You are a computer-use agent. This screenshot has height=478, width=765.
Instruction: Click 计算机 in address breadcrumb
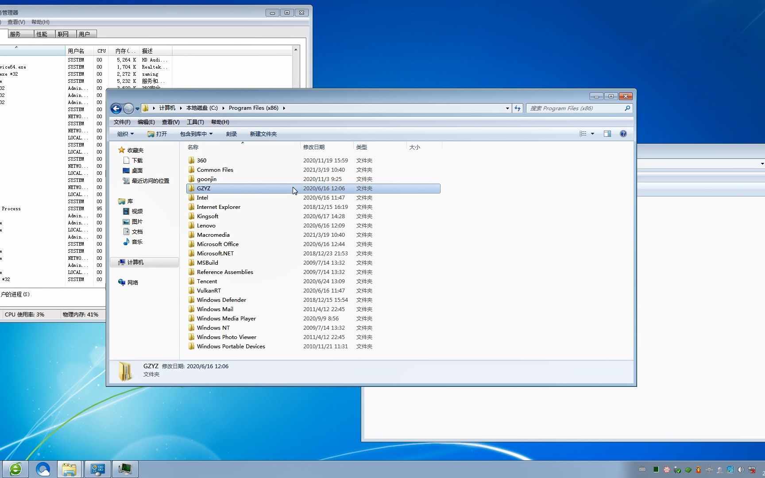coord(167,108)
